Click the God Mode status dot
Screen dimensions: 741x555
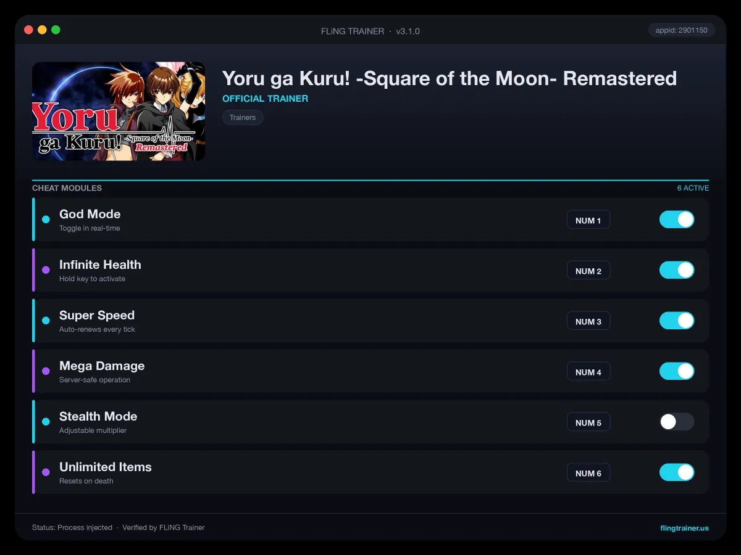46,220
